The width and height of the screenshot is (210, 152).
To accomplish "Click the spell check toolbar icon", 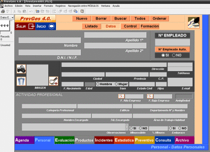I will (x=8, y=11).
